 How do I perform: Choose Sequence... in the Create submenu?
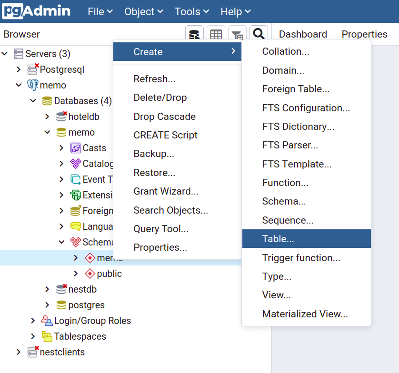[306, 220]
